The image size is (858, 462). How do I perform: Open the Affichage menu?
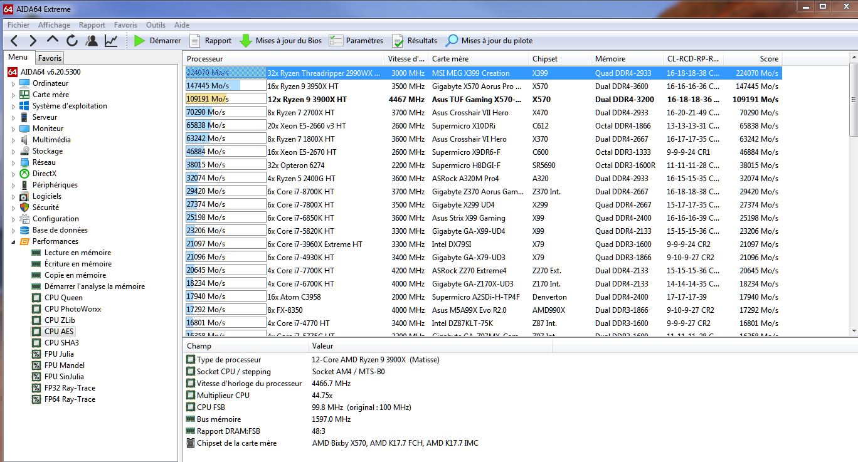[54, 25]
